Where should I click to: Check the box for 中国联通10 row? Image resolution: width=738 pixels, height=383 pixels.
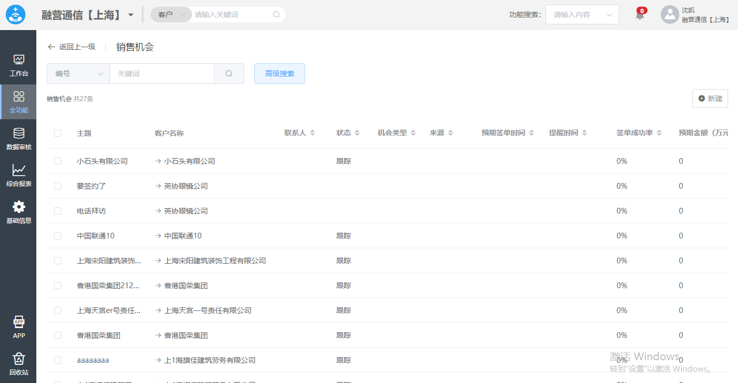click(58, 236)
